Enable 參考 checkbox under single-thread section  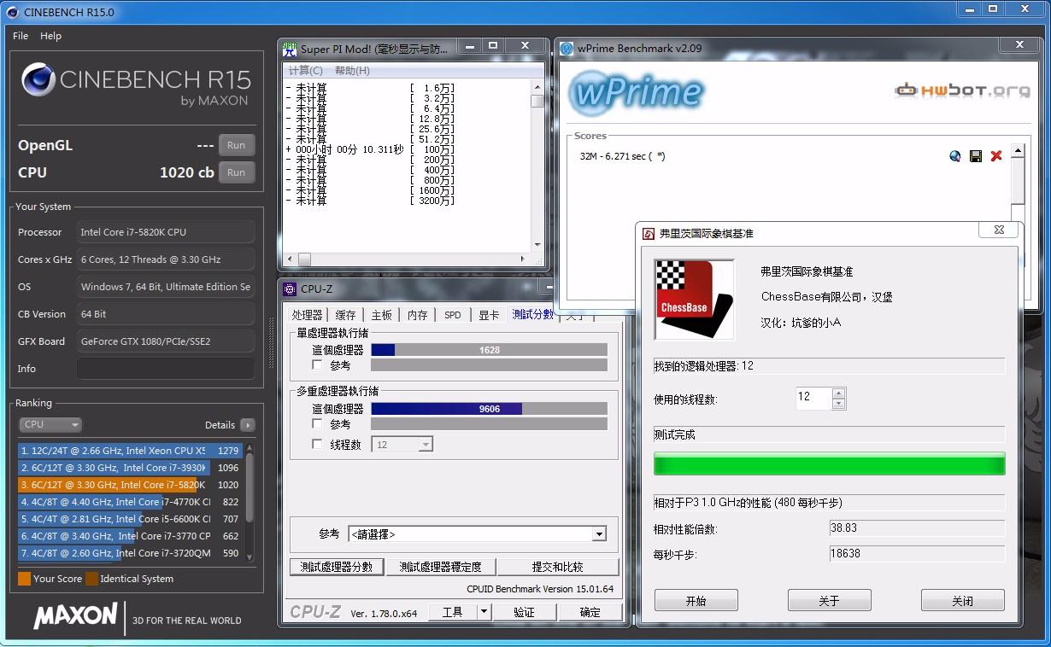click(x=318, y=365)
